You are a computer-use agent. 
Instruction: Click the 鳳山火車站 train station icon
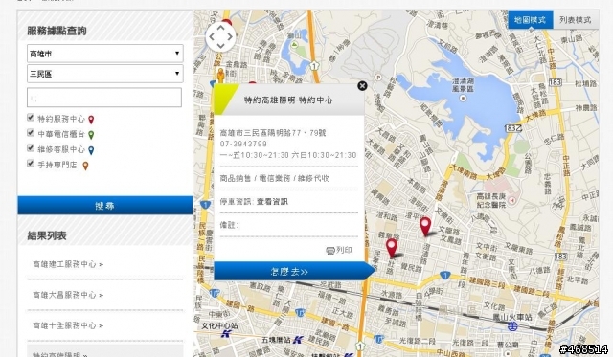pyautogui.click(x=512, y=326)
